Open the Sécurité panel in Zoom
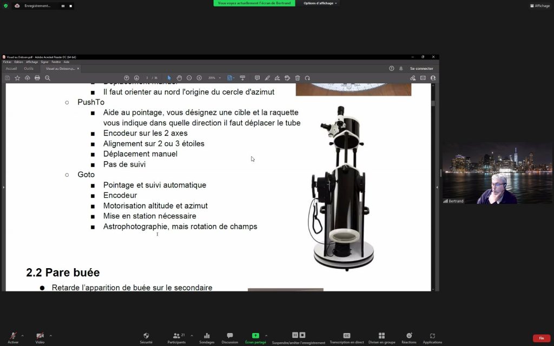554x346 pixels. (146, 338)
